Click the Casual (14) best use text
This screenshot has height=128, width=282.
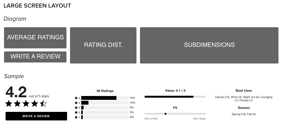222,97
